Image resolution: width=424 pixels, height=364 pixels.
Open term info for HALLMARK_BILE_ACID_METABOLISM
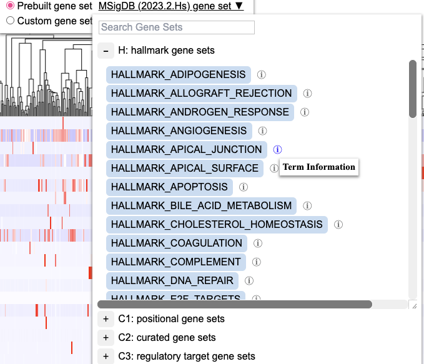(x=307, y=206)
